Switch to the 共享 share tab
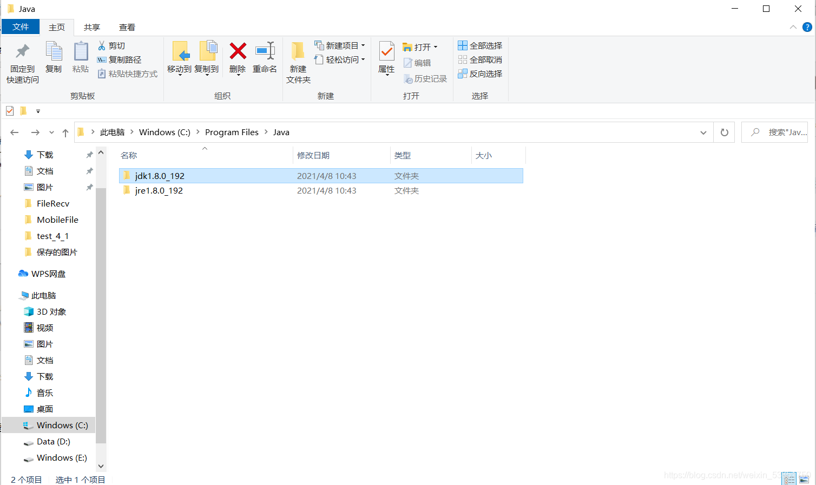The height and width of the screenshot is (485, 816). click(x=92, y=27)
